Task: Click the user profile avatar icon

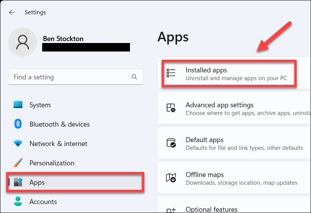Action: point(23,42)
